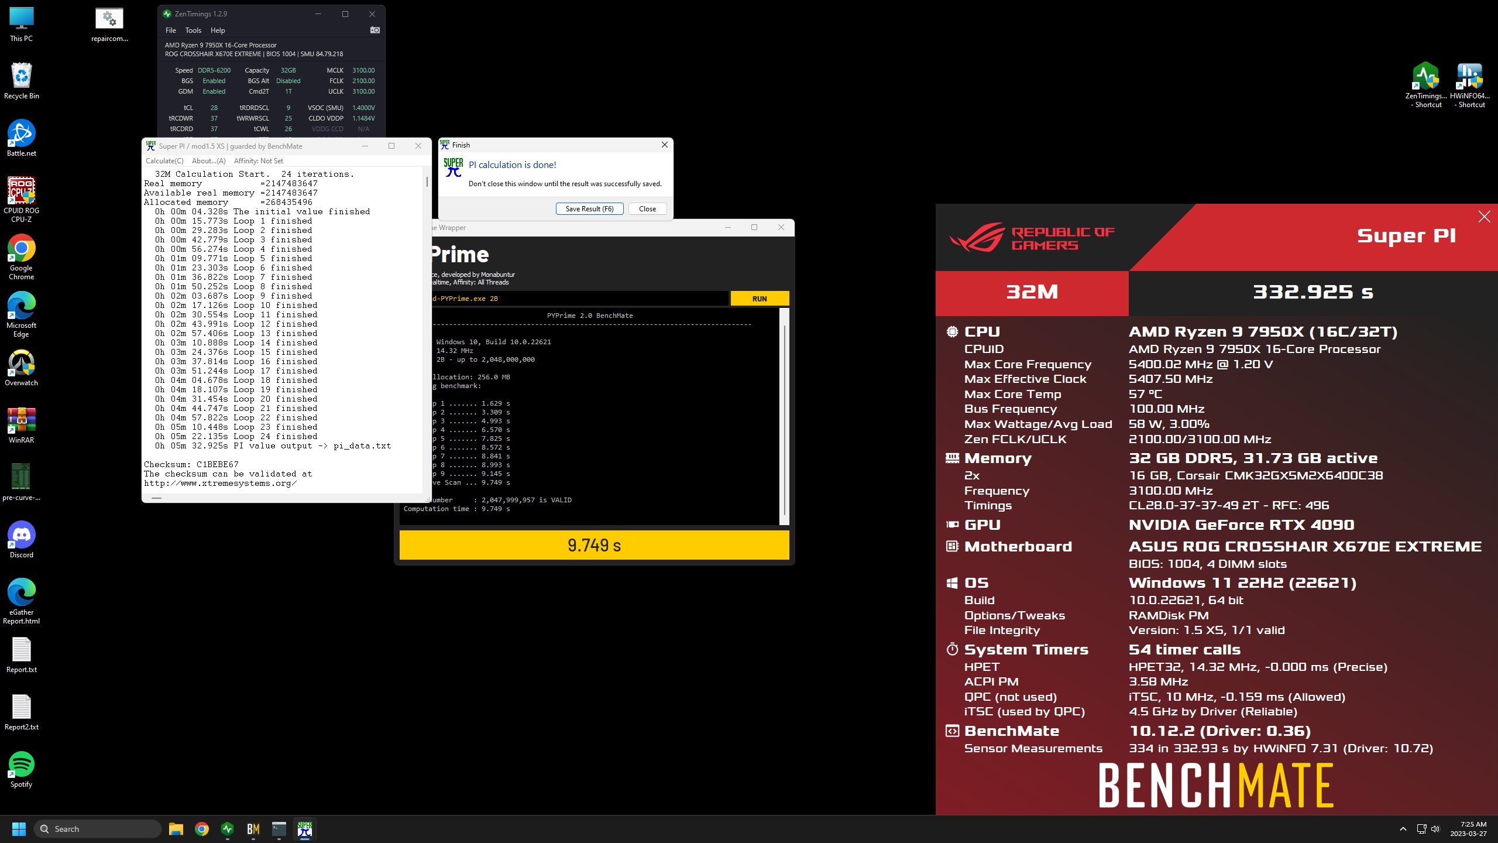Open the WinRAR desktop icon
The width and height of the screenshot is (1498, 843).
(22, 426)
